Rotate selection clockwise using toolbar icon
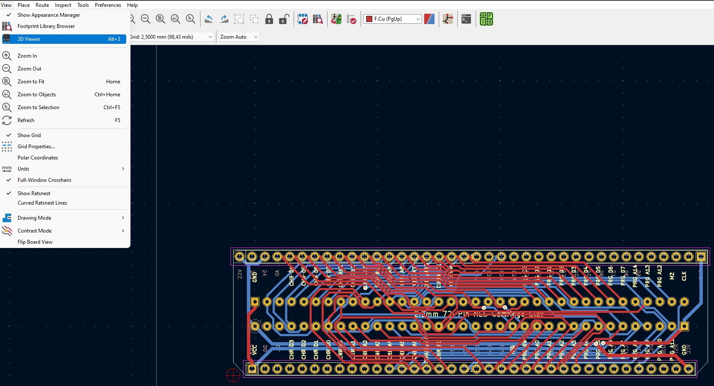 [x=224, y=19]
